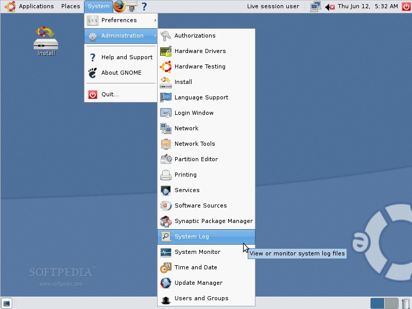This screenshot has height=309, width=412.
Task: Expand the Preferences submenu
Action: point(121,20)
